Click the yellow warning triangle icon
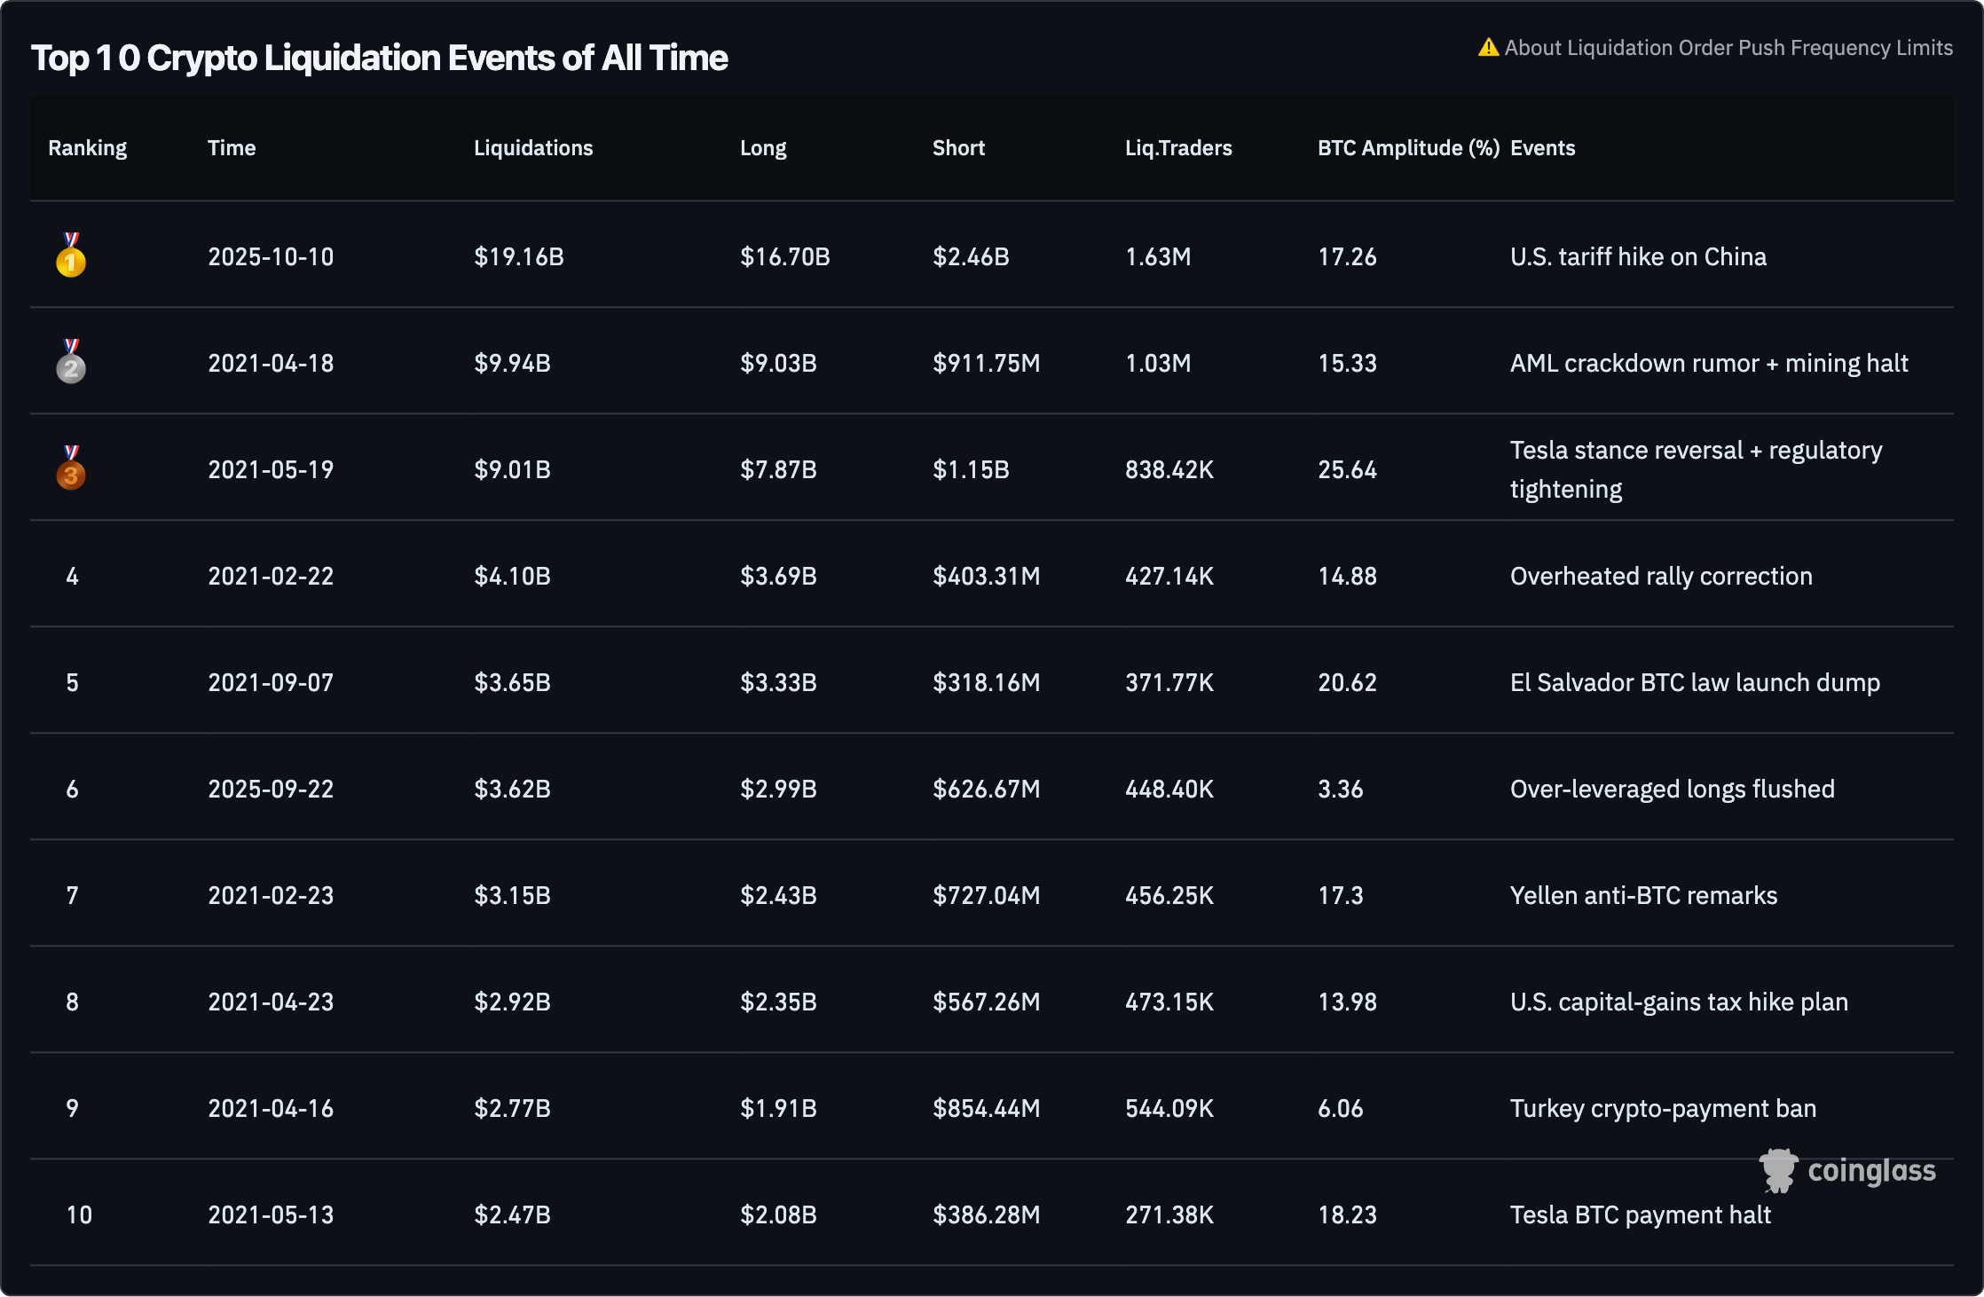 pos(1488,48)
